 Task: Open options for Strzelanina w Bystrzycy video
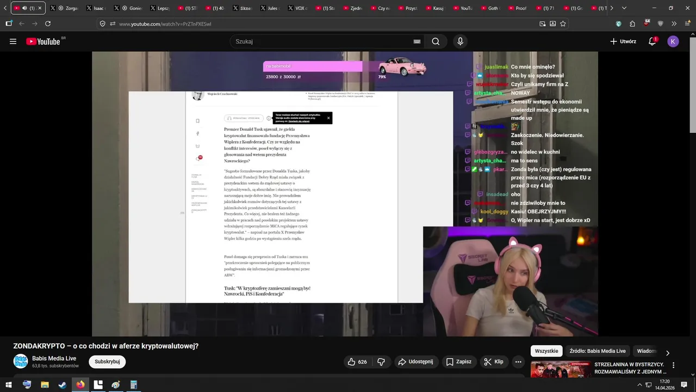coord(673,365)
